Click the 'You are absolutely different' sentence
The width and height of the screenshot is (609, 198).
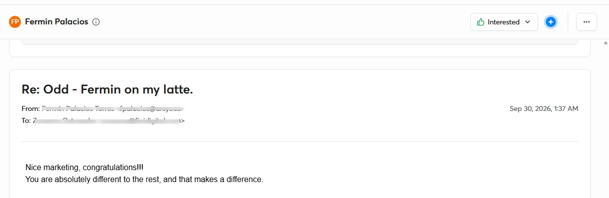click(144, 179)
